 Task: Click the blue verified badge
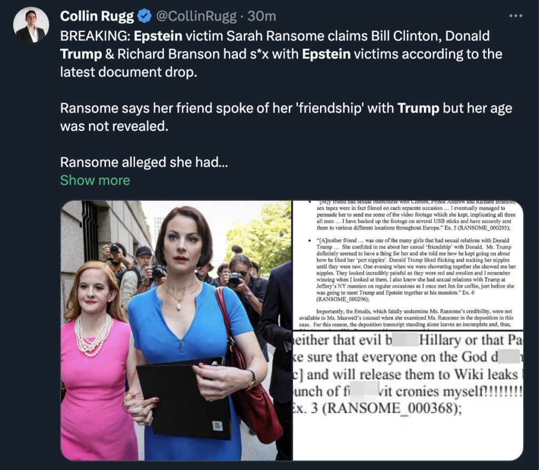[144, 16]
